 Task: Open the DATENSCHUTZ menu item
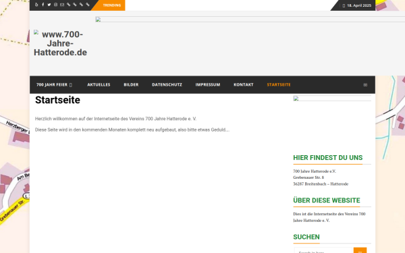pyautogui.click(x=167, y=85)
